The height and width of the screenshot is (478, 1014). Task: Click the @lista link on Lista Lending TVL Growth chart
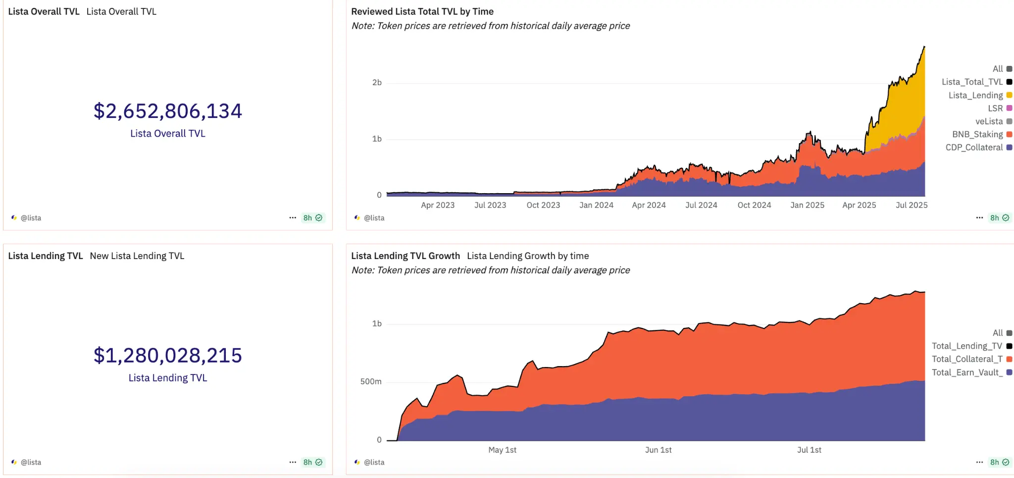pos(374,462)
